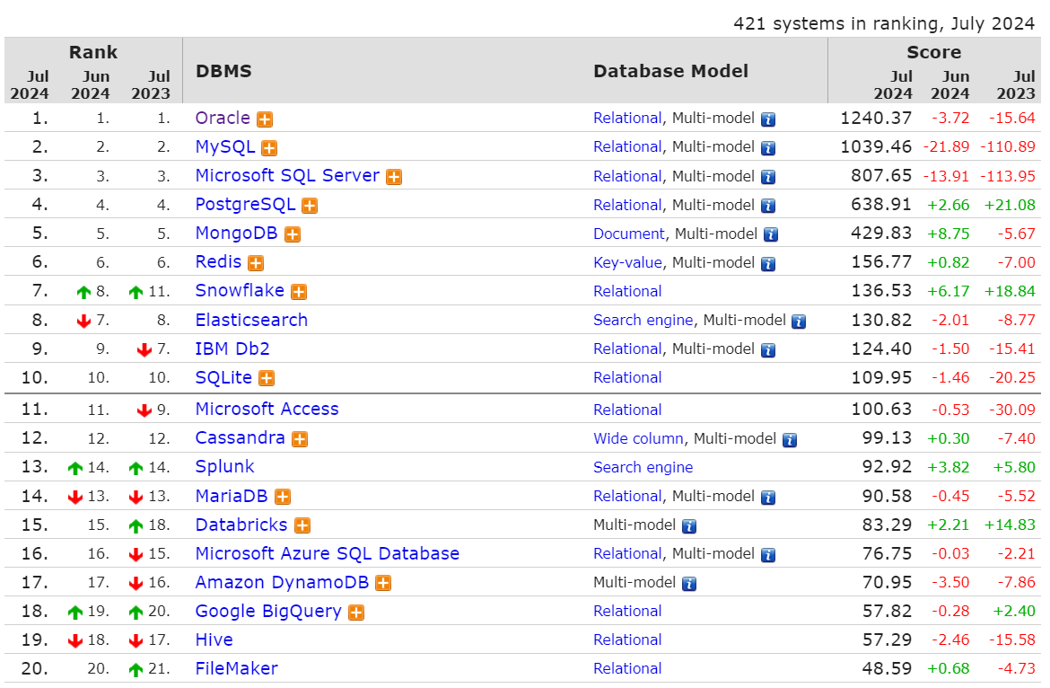The height and width of the screenshot is (688, 1050).
Task: Click the info icon in the MongoDB row
Action: click(770, 234)
